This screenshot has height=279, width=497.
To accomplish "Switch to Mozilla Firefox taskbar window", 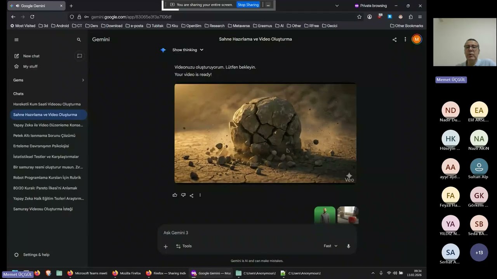I will [126, 273].
